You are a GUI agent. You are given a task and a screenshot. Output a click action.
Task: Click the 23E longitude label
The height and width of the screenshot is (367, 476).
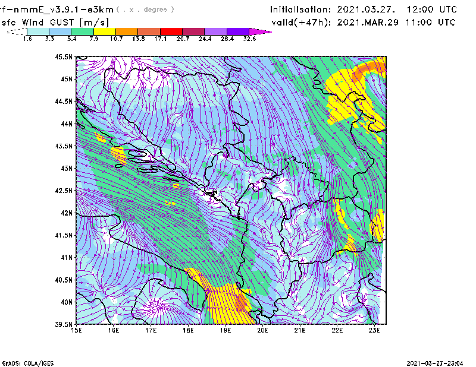pos(374,330)
